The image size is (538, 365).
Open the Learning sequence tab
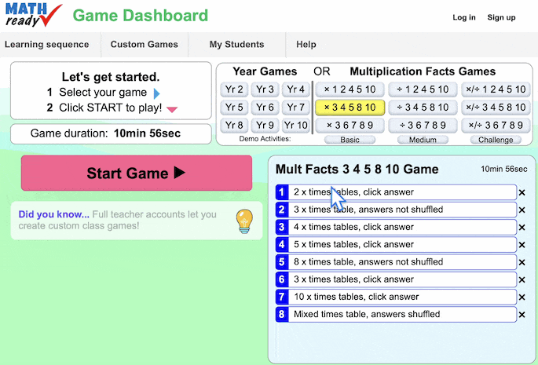tap(46, 45)
